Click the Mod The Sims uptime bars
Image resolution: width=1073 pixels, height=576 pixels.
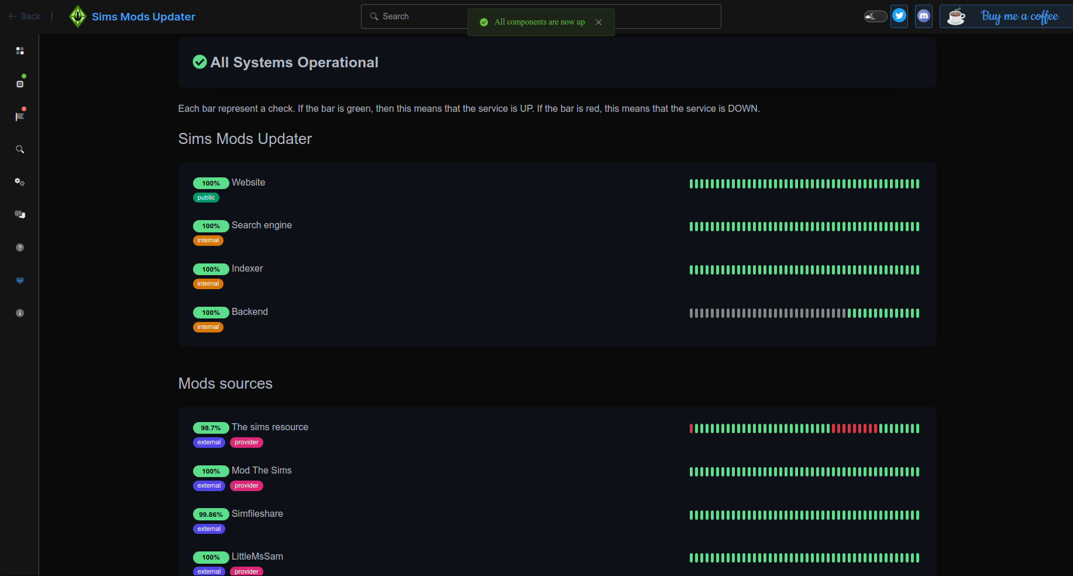tap(804, 472)
